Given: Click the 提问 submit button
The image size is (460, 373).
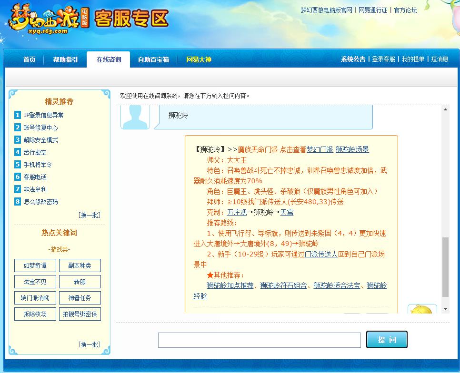Looking at the screenshot, I should tap(387, 339).
